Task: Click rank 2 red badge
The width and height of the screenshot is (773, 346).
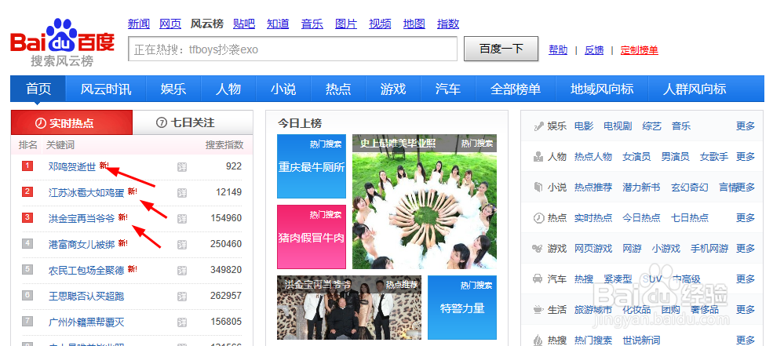Action: point(27,191)
